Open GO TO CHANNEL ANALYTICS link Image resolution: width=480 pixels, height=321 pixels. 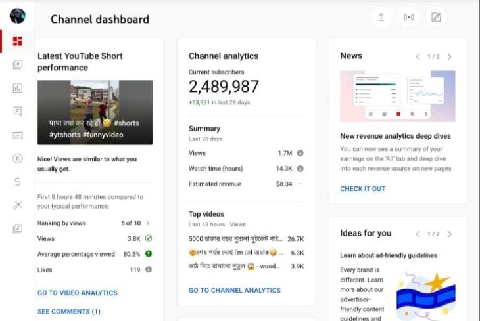(235, 290)
